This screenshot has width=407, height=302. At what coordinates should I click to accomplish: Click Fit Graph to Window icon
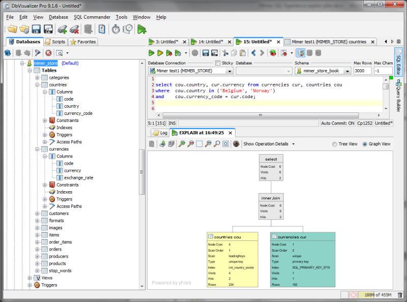pos(225,144)
